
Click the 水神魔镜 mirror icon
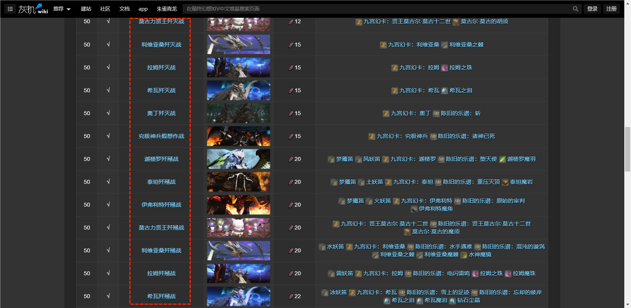[x=464, y=255]
